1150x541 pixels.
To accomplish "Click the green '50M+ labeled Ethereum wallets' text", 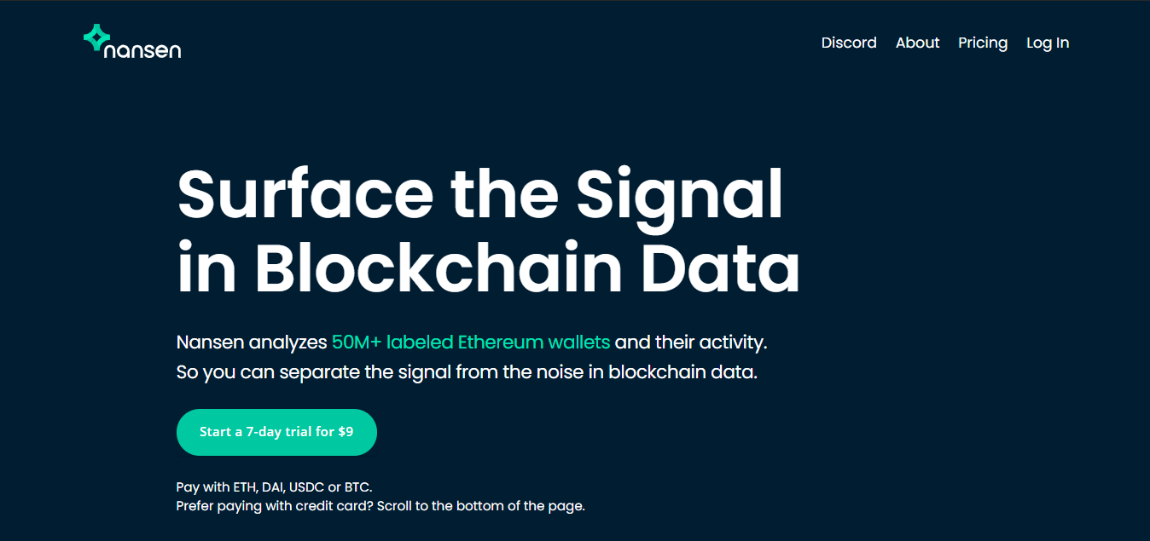I will 471,342.
